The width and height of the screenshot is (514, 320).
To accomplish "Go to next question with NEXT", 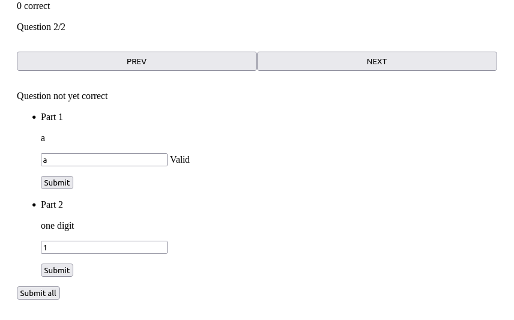I will point(376,61).
